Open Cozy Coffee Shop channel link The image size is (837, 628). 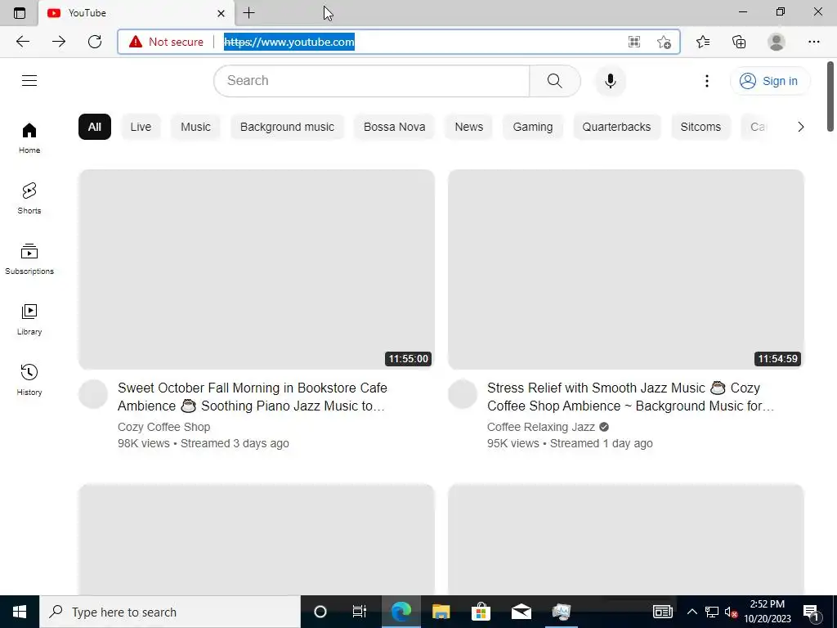pyautogui.click(x=163, y=427)
